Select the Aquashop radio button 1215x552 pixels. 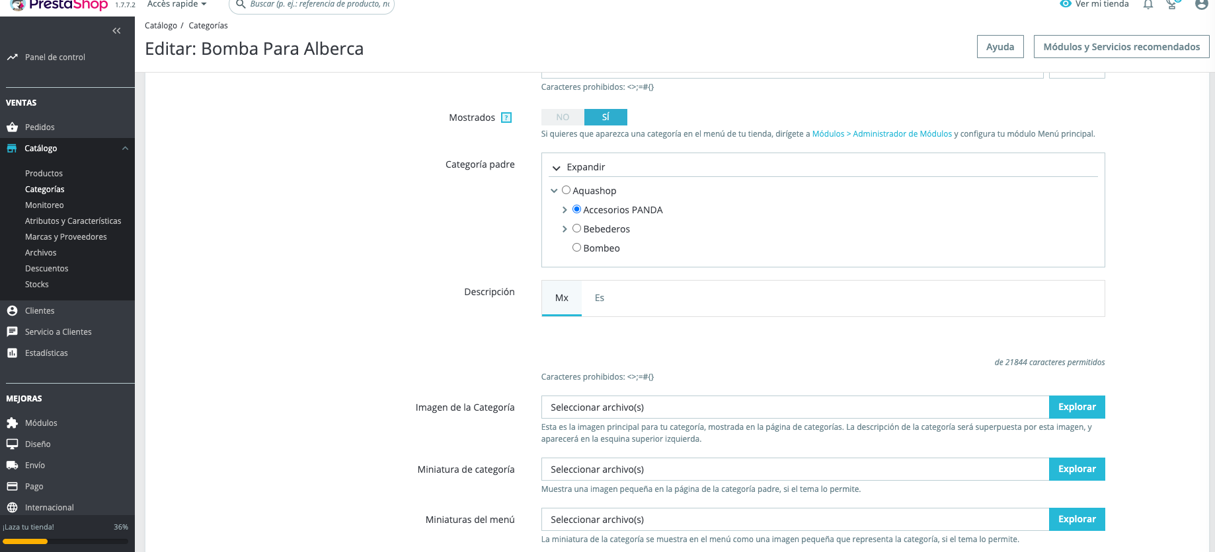tap(566, 190)
